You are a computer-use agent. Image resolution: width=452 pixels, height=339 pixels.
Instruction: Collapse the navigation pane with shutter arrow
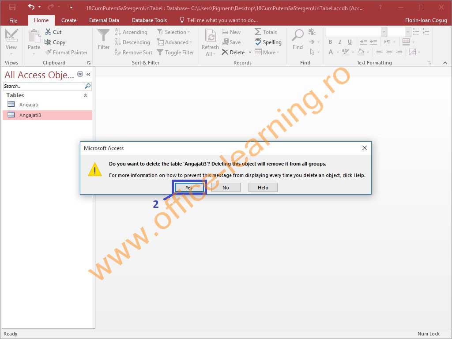tap(88, 74)
